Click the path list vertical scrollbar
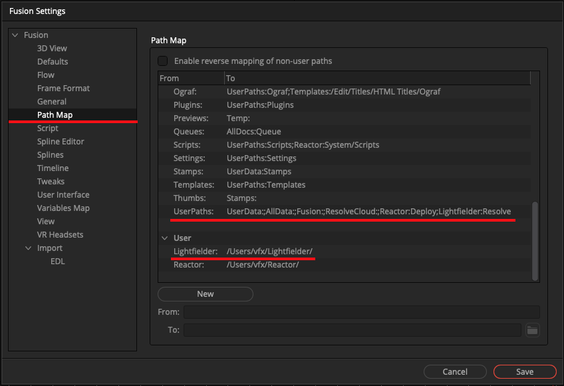The width and height of the screenshot is (564, 386). click(535, 241)
